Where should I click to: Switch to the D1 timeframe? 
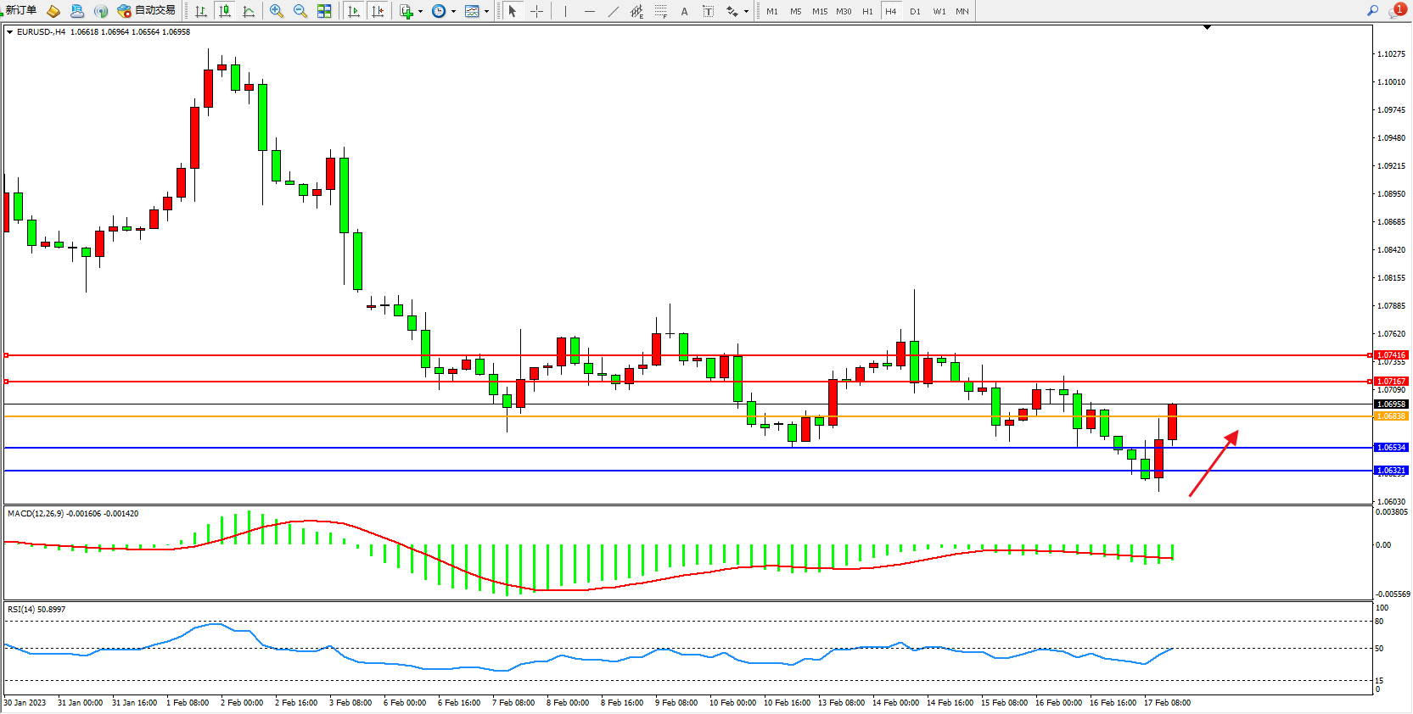coord(915,11)
